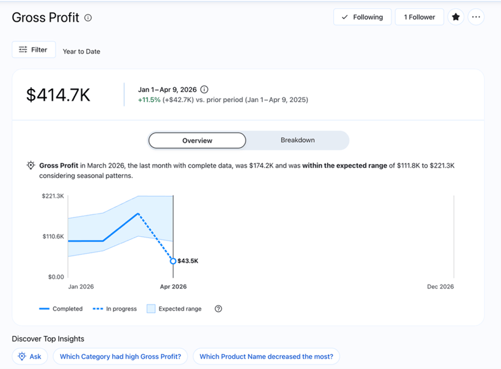Image resolution: width=501 pixels, height=369 pixels.
Task: Ask which Category had high Gross Profit
Action: (x=120, y=356)
